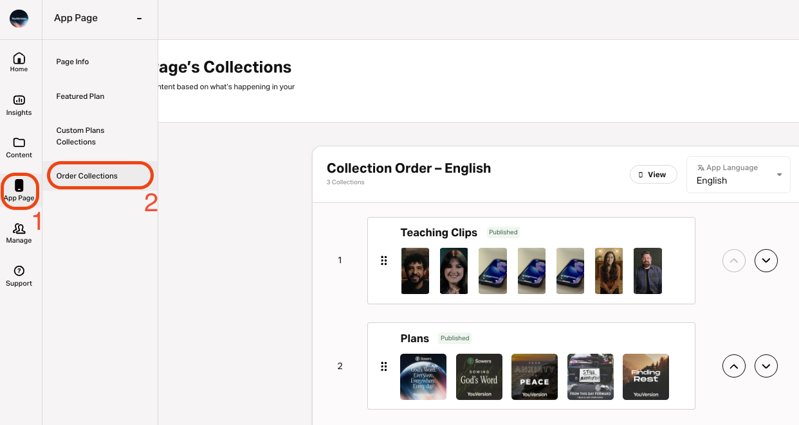
Task: Open the Home sidebar icon
Action: 19,58
